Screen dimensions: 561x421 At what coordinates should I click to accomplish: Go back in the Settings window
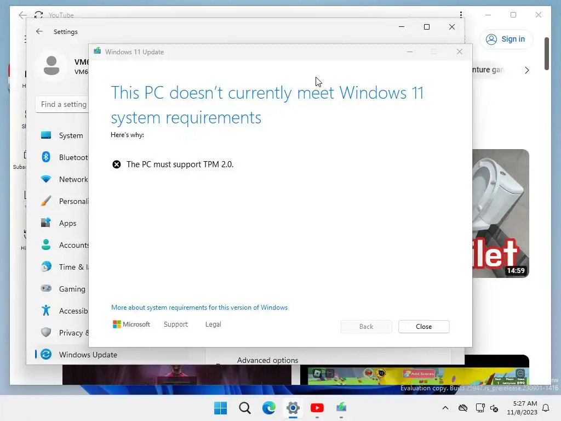[x=39, y=31]
